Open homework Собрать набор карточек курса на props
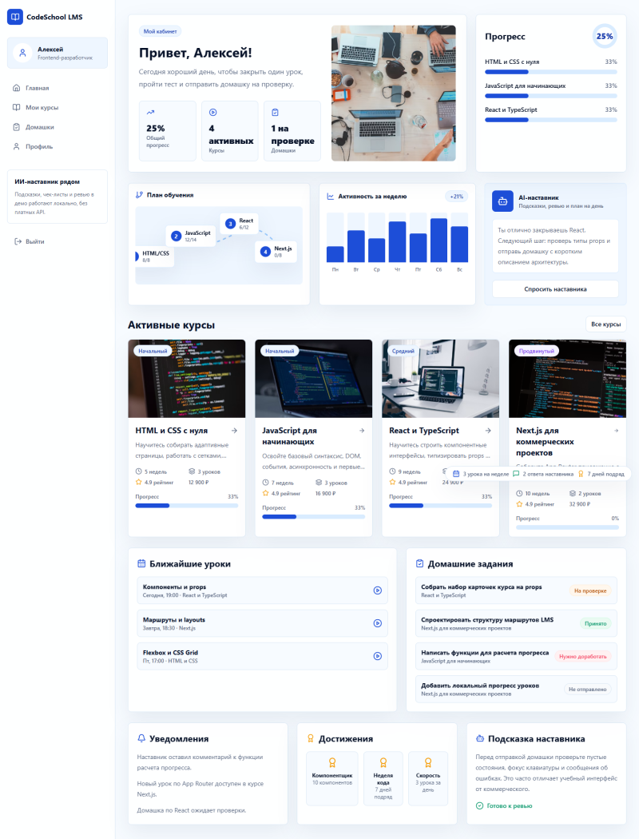This screenshot has height=839, width=639. pyautogui.click(x=516, y=590)
